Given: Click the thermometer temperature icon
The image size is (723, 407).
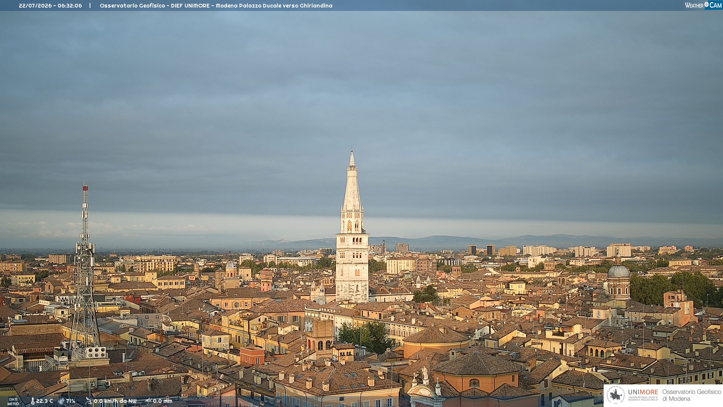Looking at the screenshot, I should click(32, 401).
